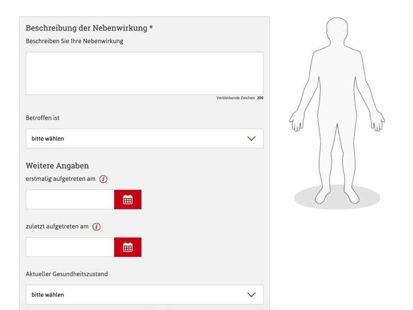Click the 'erstmalig aufgetreten am' date field
The height and width of the screenshot is (310, 413).
point(70,199)
